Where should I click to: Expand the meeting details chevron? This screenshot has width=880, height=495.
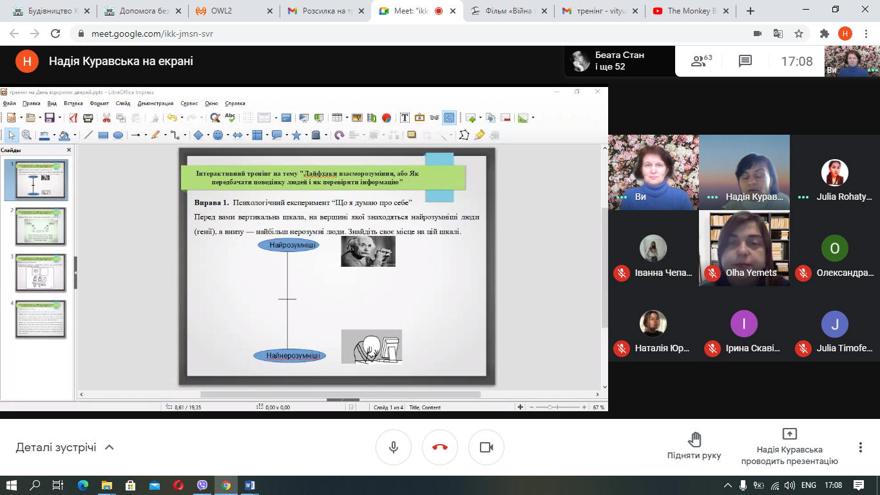[x=109, y=447]
